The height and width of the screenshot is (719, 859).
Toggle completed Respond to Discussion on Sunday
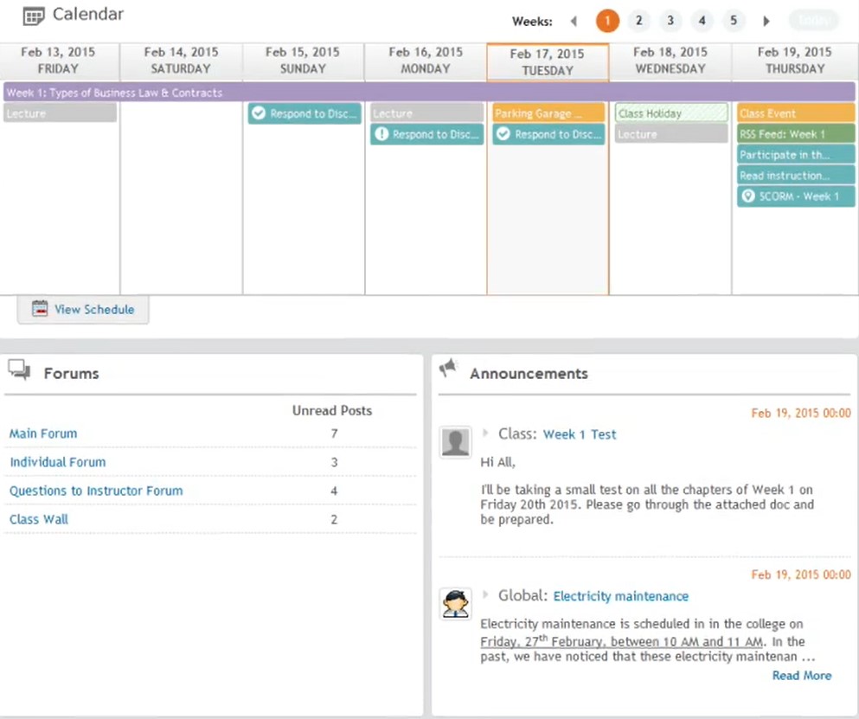[259, 113]
